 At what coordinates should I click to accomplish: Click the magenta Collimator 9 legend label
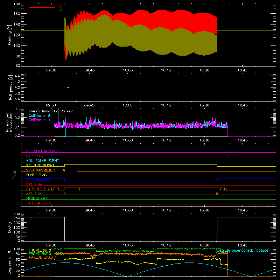[x=39, y=120]
